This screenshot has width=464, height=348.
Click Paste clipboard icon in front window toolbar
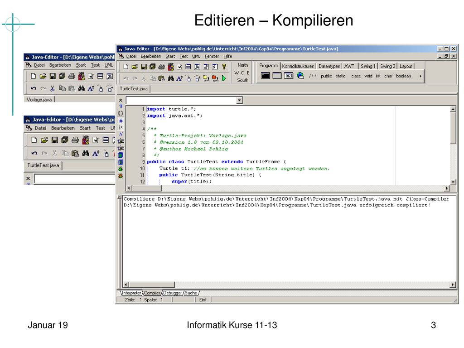(162, 78)
